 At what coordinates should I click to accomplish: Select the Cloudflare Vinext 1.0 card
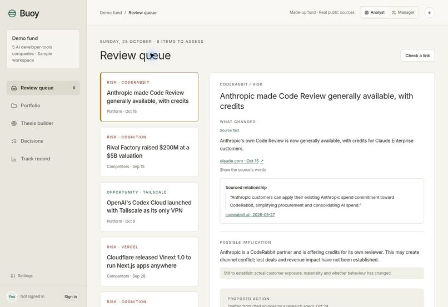click(149, 261)
